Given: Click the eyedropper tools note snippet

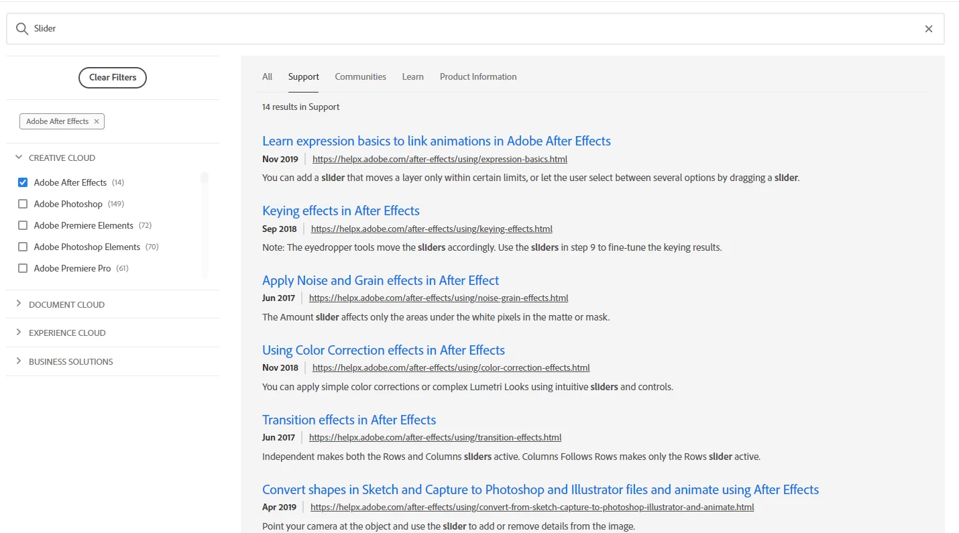Looking at the screenshot, I should [x=492, y=247].
